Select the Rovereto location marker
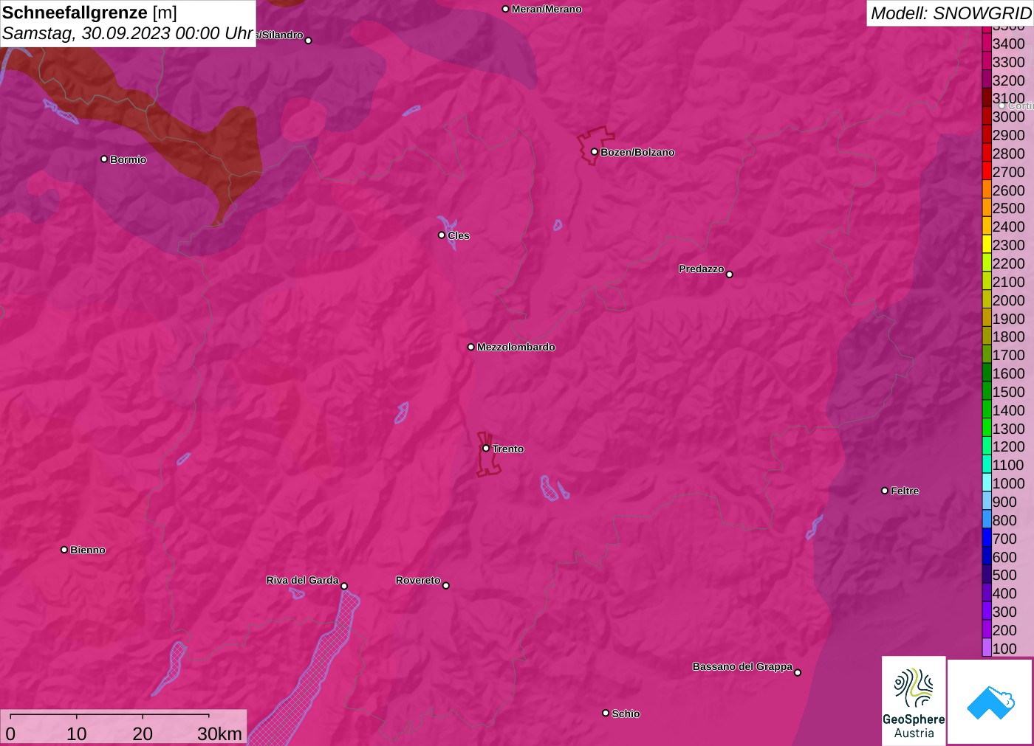Image resolution: width=1034 pixels, height=746 pixels. [x=446, y=586]
